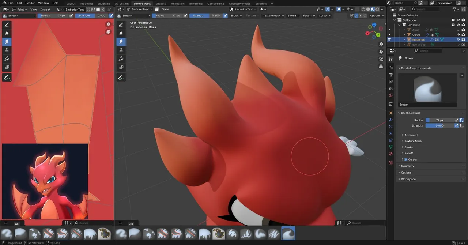The image size is (468, 245).
Task: Open the Texture Mask popover in header
Action: tap(273, 15)
